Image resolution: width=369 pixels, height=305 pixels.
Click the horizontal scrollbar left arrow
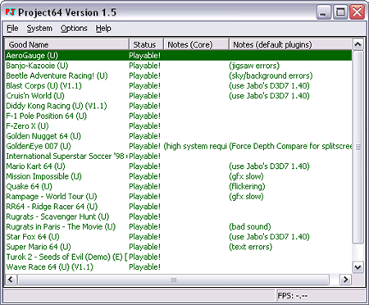[x=11, y=280]
